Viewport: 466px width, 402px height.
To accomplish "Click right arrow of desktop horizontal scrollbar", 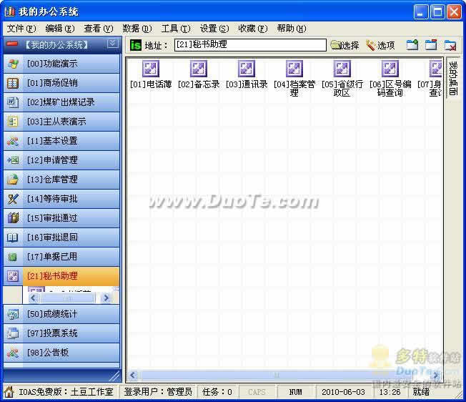I will 436,376.
